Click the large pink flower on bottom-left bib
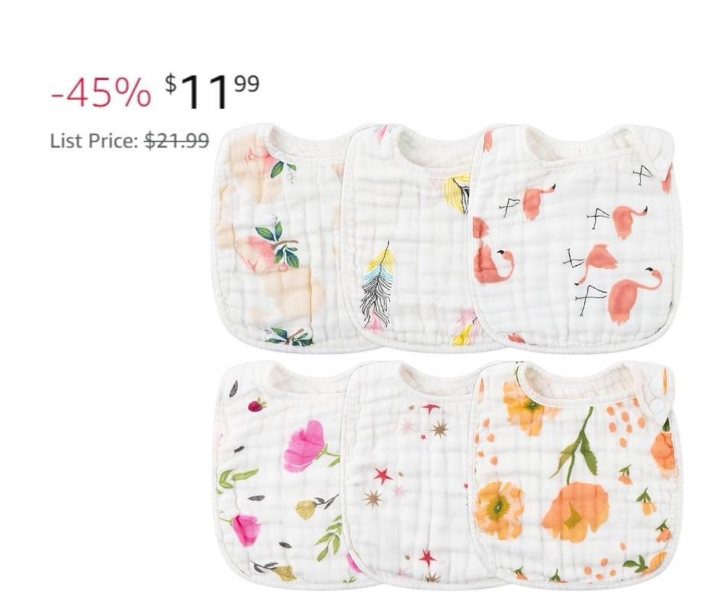The height and width of the screenshot is (601, 717). coord(304,445)
